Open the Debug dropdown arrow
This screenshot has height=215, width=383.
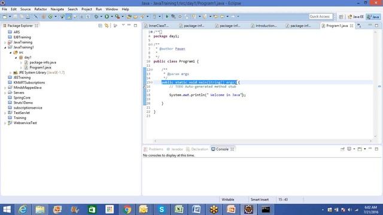pyautogui.click(x=101, y=17)
